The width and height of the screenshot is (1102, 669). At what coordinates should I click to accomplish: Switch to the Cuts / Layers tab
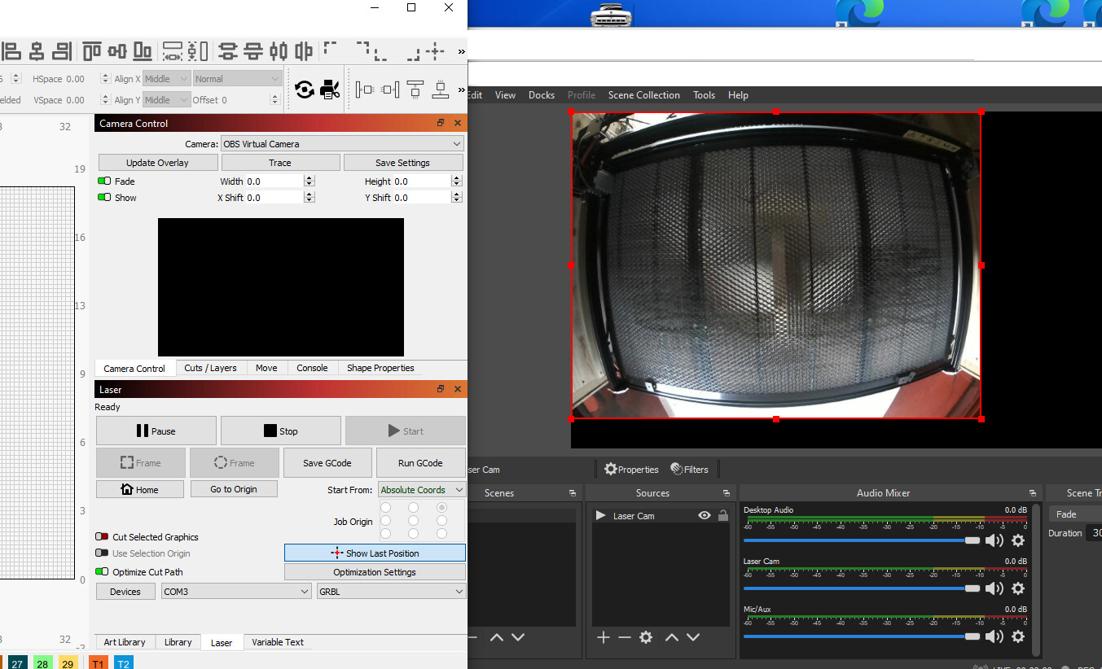point(210,368)
